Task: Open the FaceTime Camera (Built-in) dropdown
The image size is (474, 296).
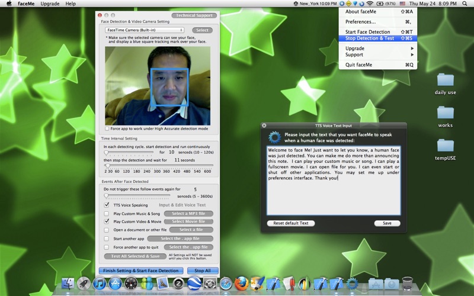Action: coord(145,30)
